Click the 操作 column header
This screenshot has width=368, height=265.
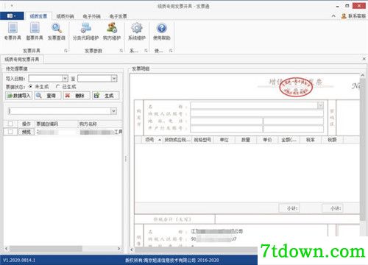tap(26, 124)
